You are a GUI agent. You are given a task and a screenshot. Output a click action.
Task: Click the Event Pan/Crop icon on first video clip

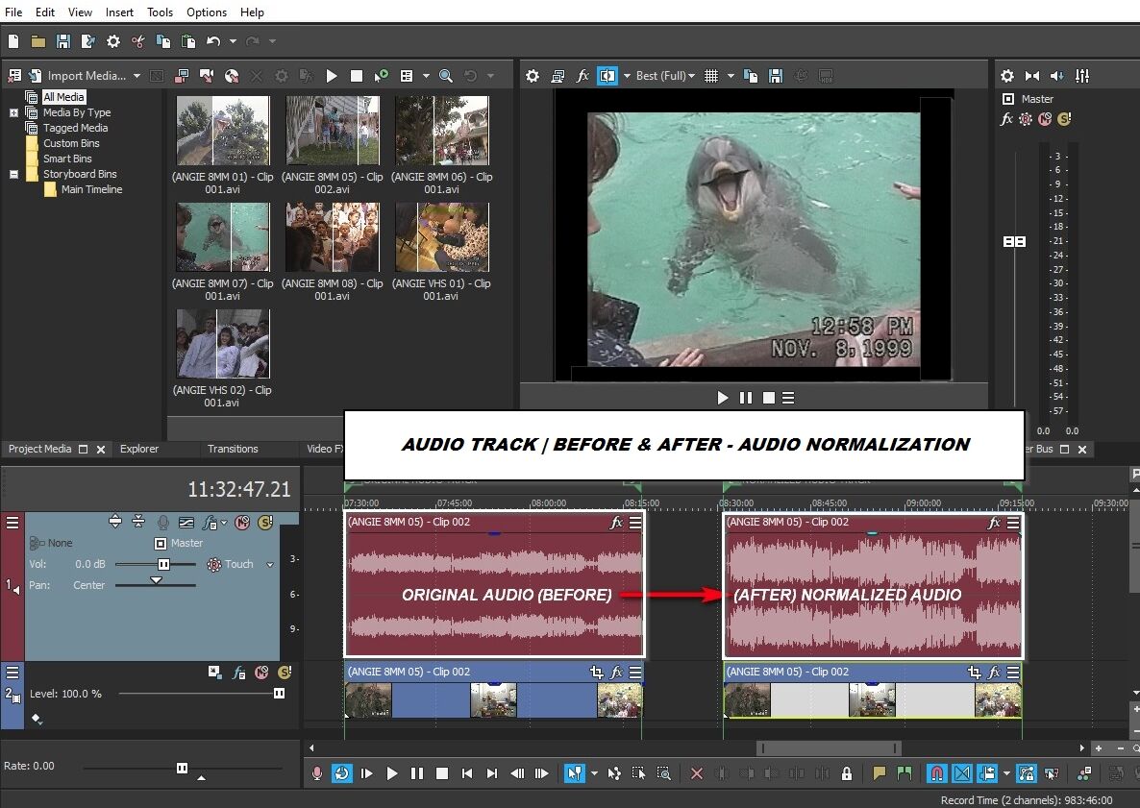pos(596,673)
